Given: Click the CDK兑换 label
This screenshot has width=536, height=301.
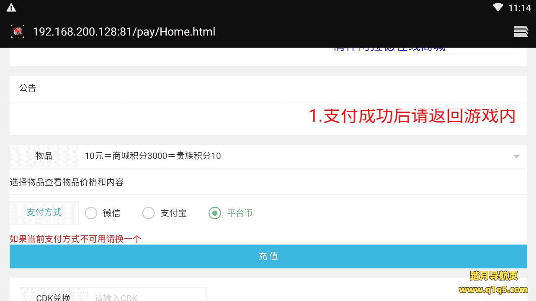Looking at the screenshot, I should tap(53, 296).
